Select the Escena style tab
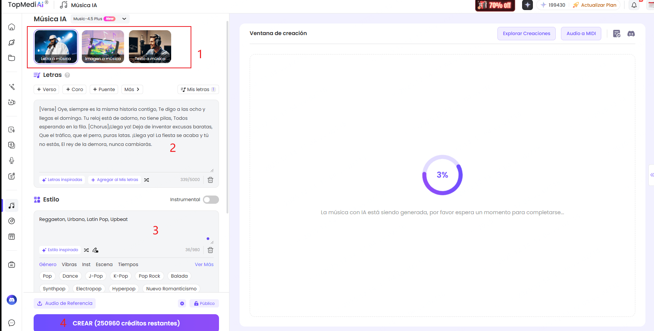The width and height of the screenshot is (654, 331). tap(104, 265)
